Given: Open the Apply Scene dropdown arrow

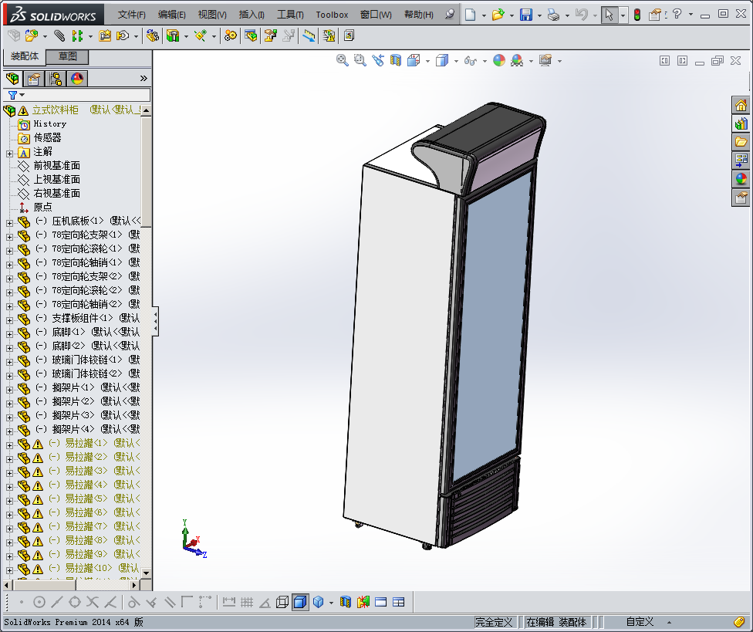Looking at the screenshot, I should [x=531, y=61].
